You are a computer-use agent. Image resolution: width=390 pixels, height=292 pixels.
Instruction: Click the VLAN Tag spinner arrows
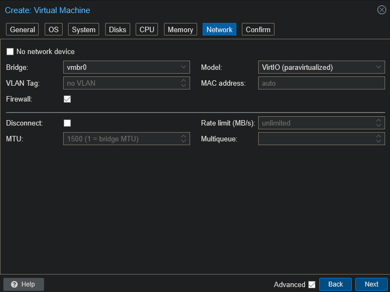coord(184,84)
